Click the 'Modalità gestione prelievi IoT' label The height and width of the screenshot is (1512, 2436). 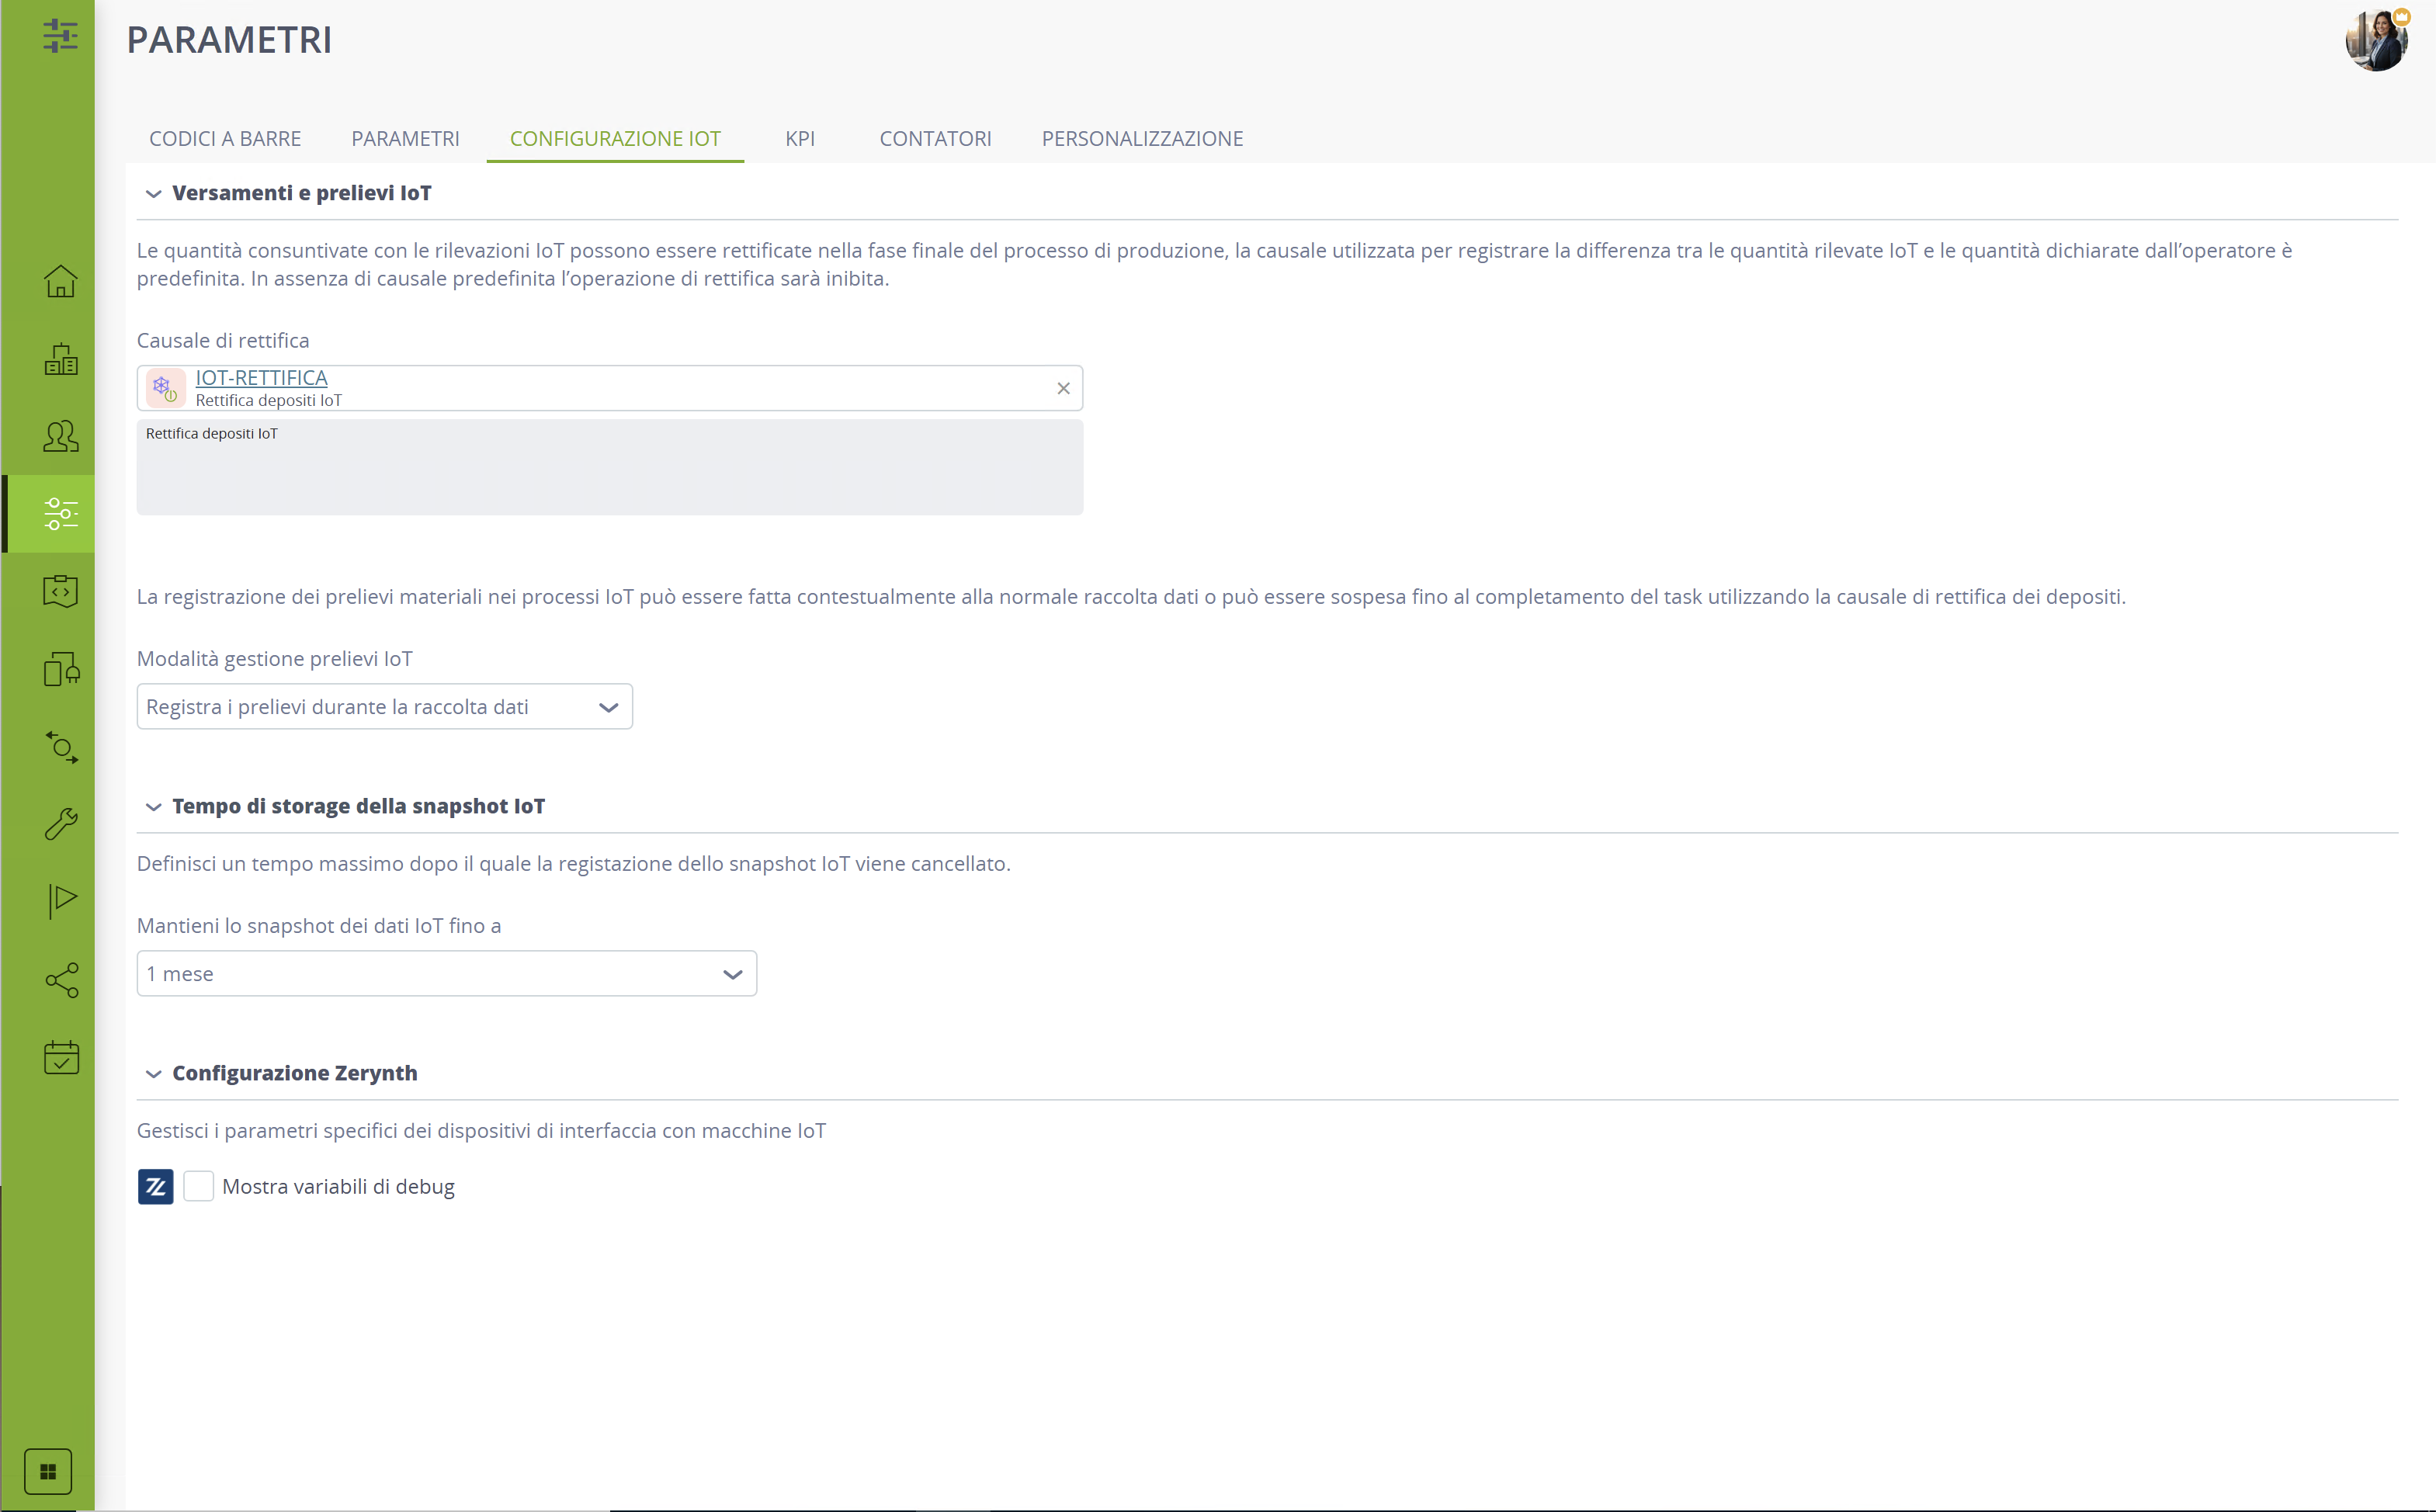pyautogui.click(x=274, y=659)
